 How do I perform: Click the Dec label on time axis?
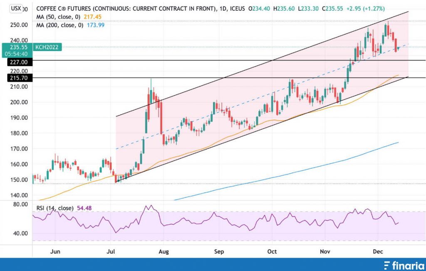(x=378, y=252)
